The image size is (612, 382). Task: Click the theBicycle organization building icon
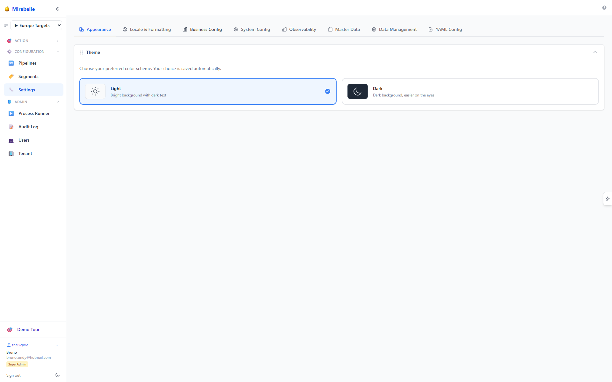point(9,345)
